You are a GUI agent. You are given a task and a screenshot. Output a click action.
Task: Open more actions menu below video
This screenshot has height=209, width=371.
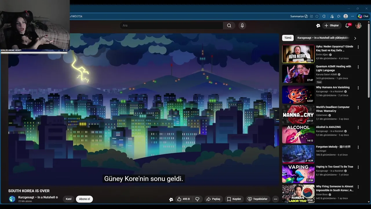[x=275, y=199]
